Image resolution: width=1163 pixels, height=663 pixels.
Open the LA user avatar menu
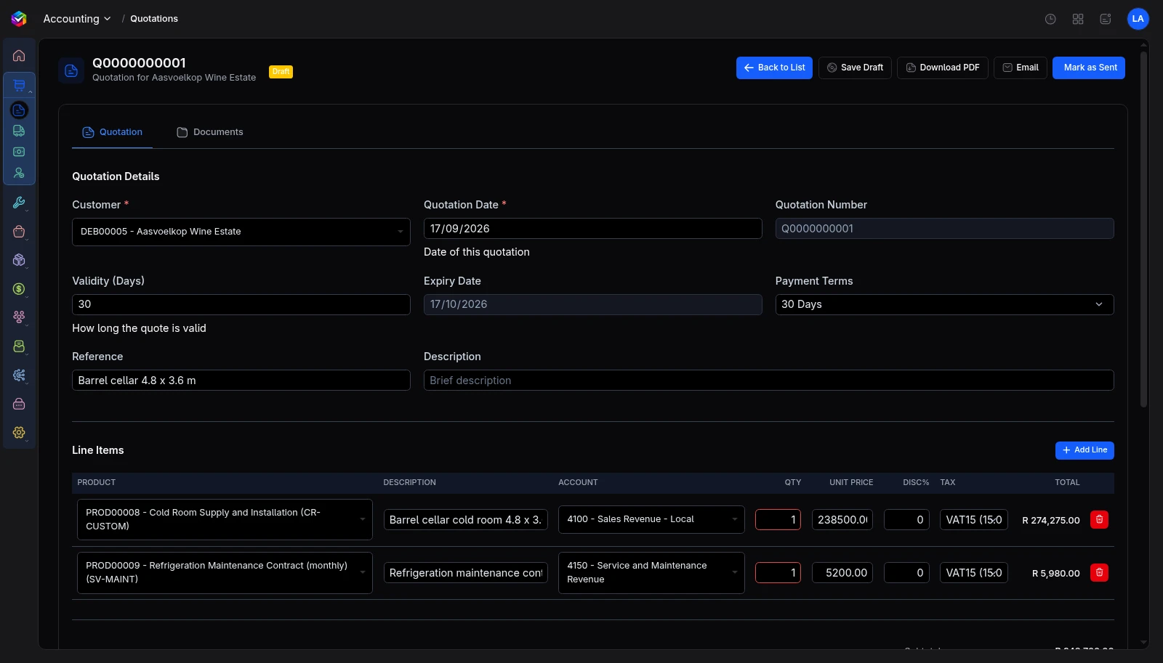tap(1138, 19)
